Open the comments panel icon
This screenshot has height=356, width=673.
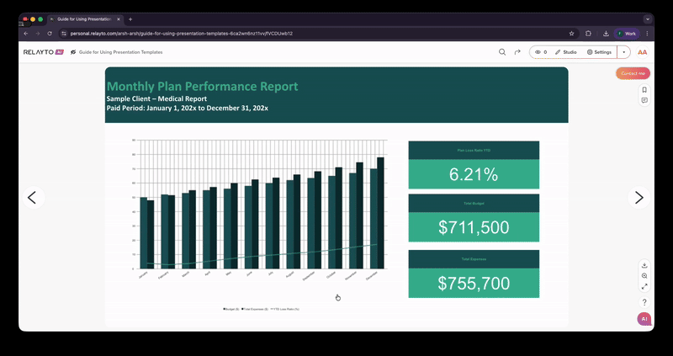[644, 100]
